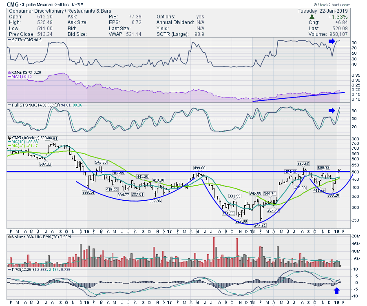Click the purple area icon beside CMG:$SPX

point(9,73)
